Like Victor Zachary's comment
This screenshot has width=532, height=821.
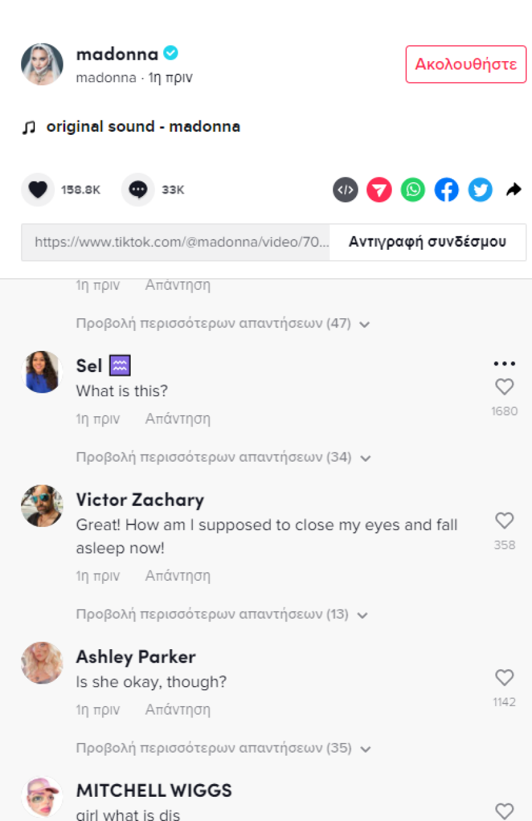[x=504, y=521]
